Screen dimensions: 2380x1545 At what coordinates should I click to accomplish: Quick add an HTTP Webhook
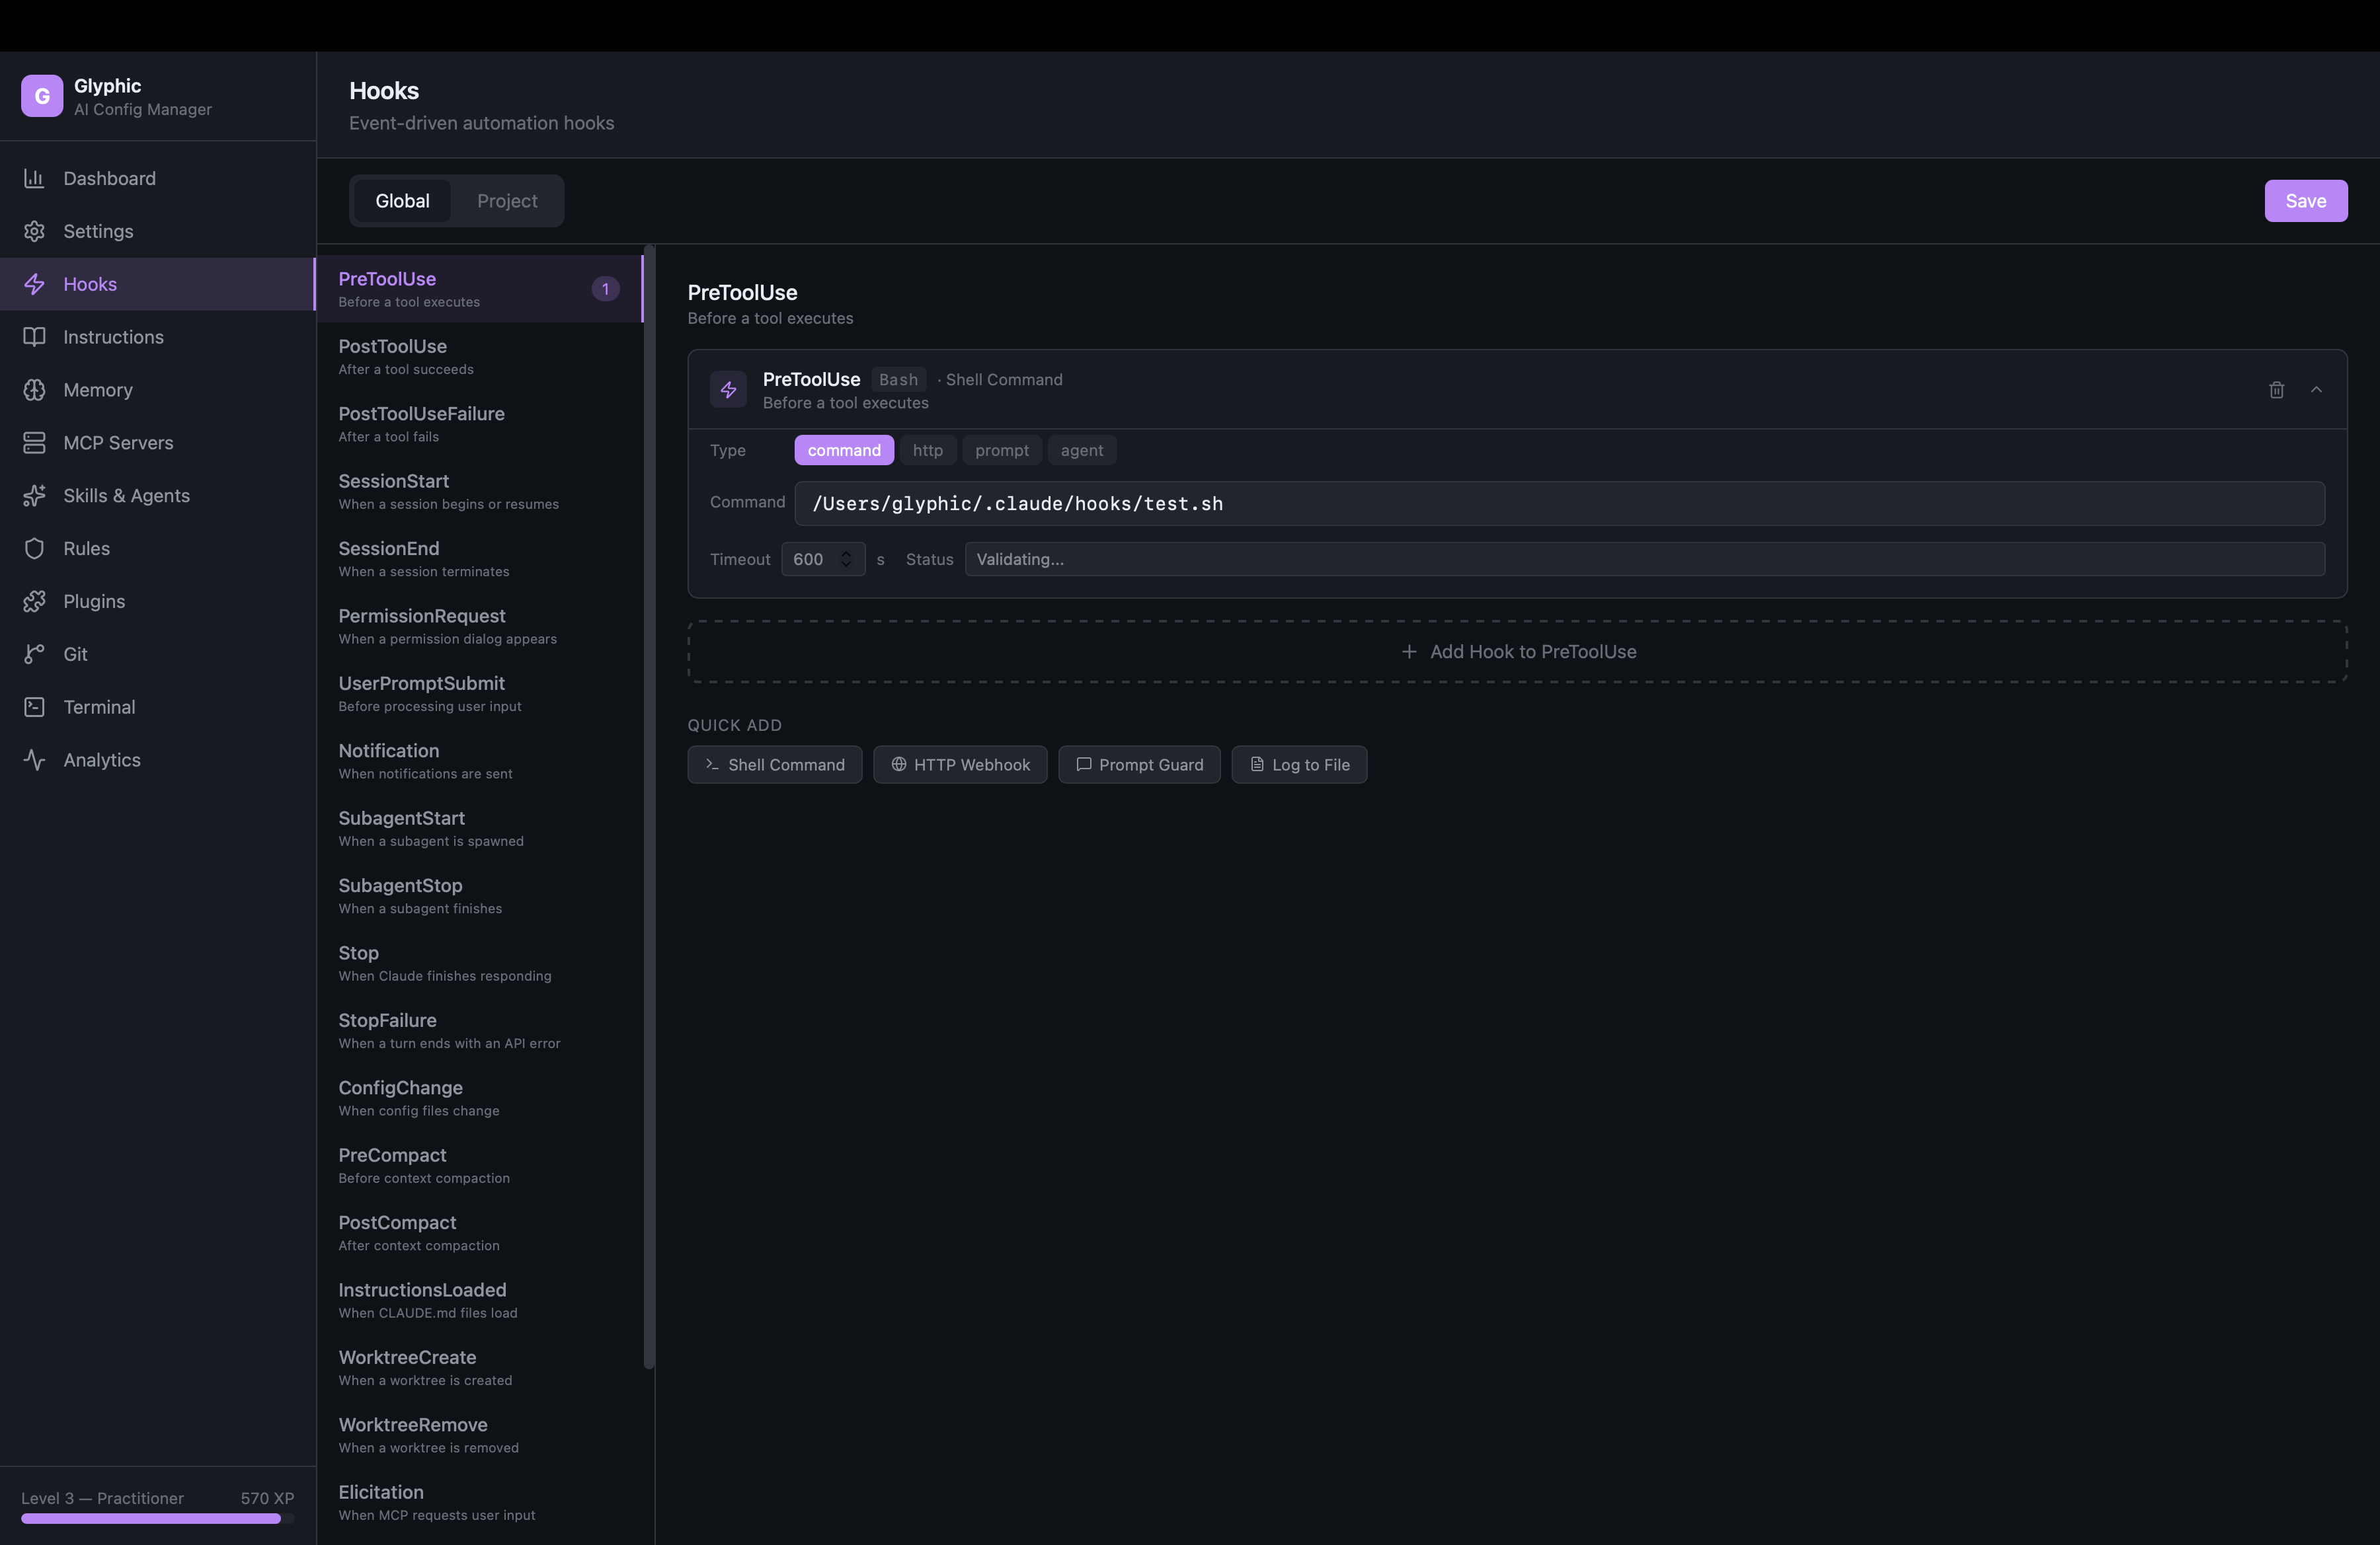click(960, 765)
